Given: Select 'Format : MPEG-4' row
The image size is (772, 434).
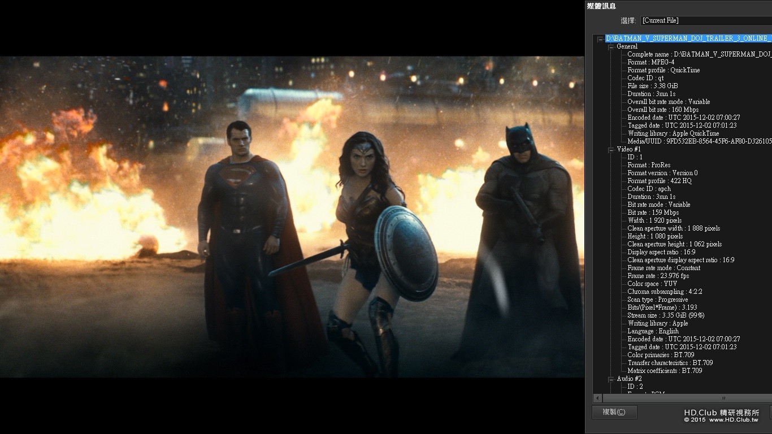Looking at the screenshot, I should pos(650,62).
